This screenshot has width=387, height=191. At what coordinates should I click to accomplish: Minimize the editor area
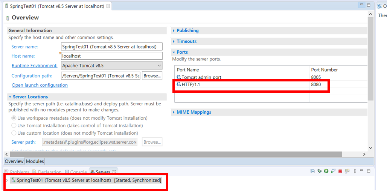point(362,5)
